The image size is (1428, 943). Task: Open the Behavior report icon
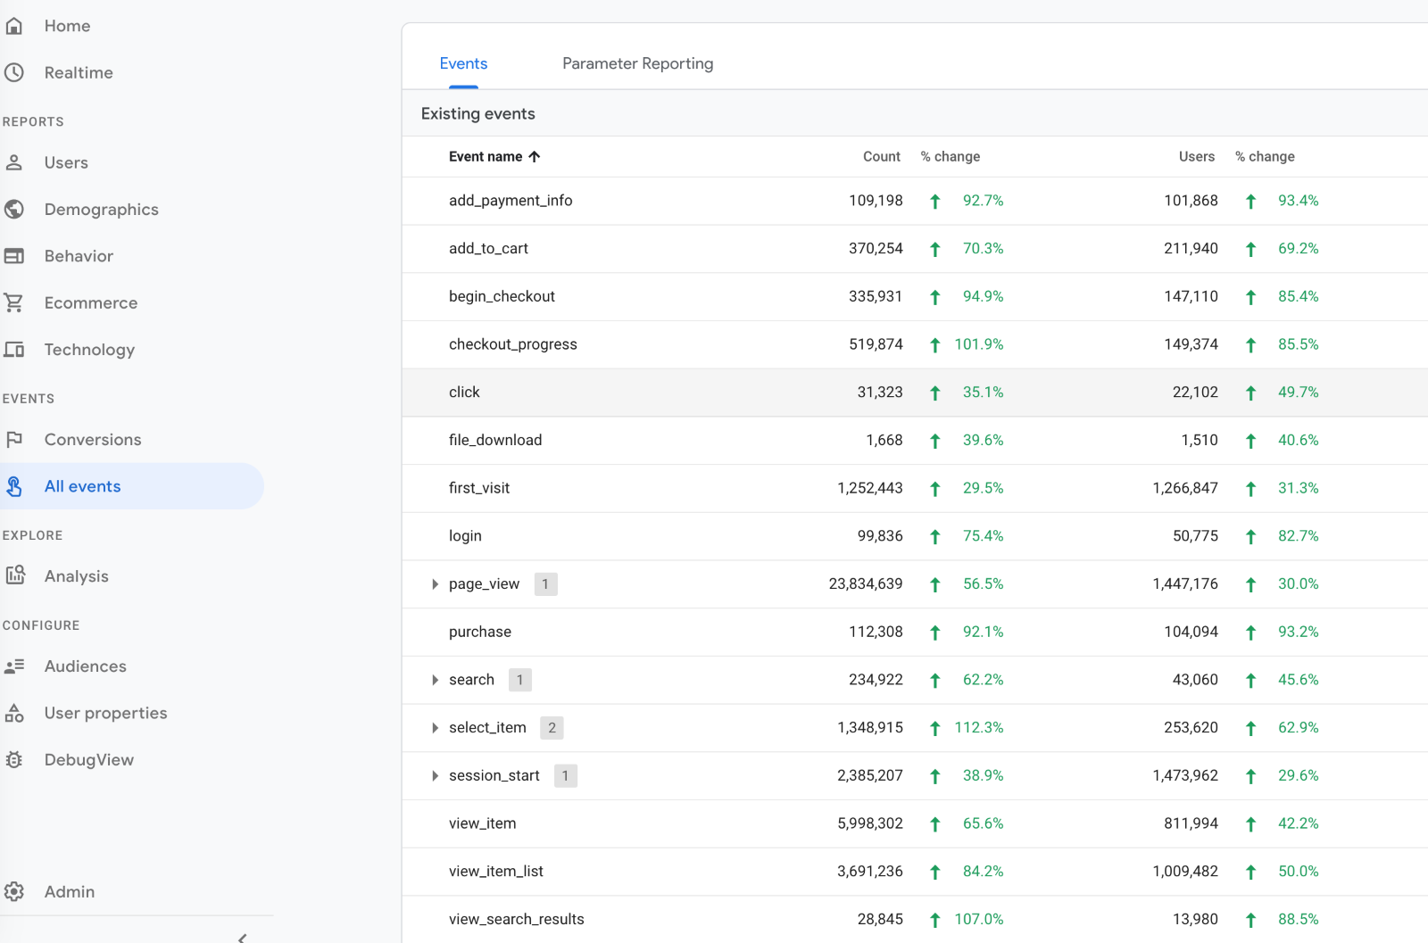coord(14,256)
